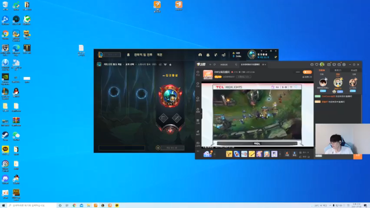This screenshot has height=208, width=370.
Task: Open Task View on the taskbar
Action: (x=67, y=206)
